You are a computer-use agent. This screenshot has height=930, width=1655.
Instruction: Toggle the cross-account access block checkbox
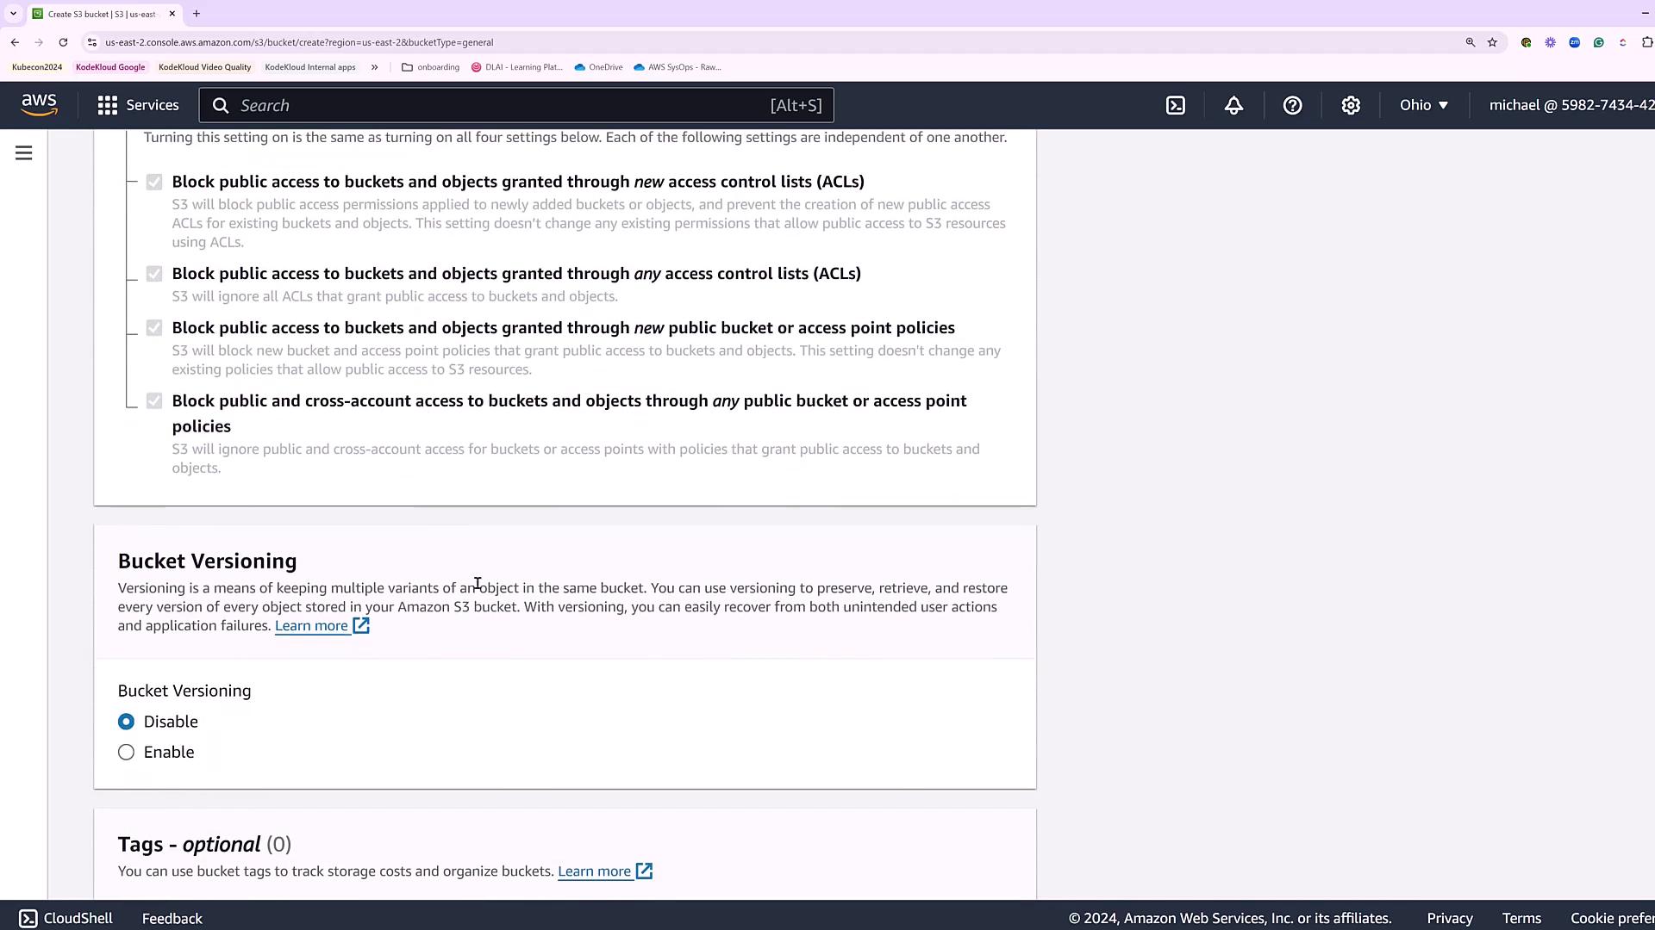[154, 401]
